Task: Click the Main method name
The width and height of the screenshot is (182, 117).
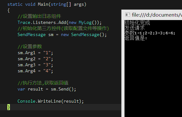Action: (43, 4)
